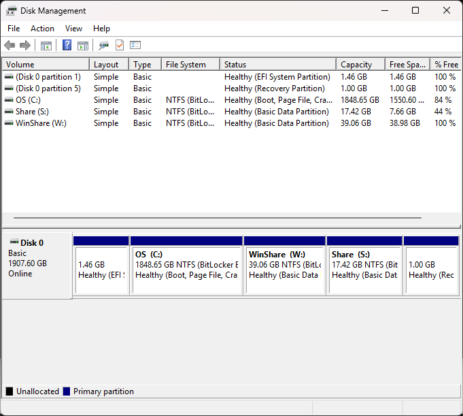Select the OS (C:) volume row
Image resolution: width=463 pixels, height=416 pixels.
pyautogui.click(x=231, y=100)
